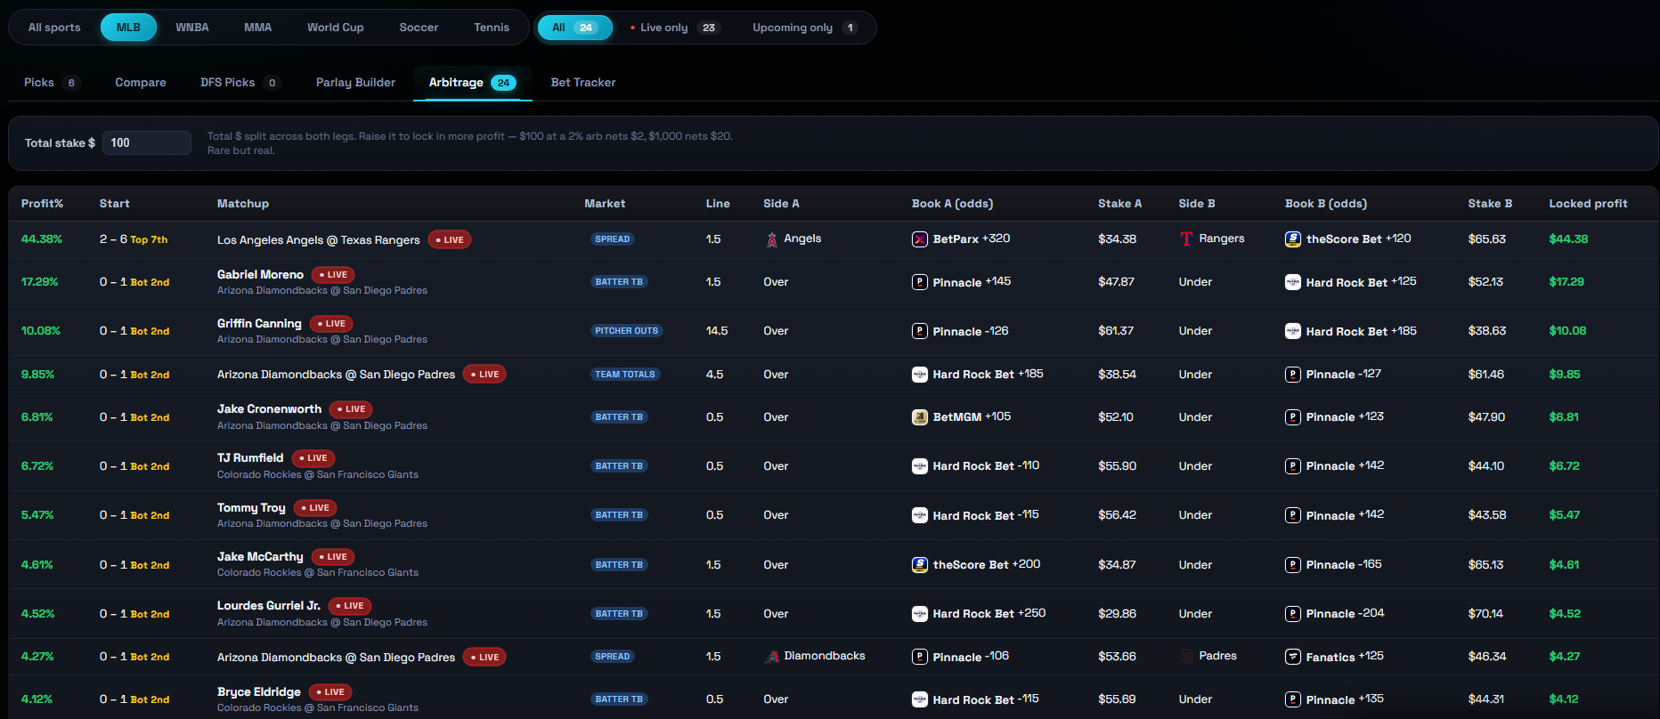Click Hard Rock Bet logo in Lourdes Gurriel Jr. row
Image resolution: width=1660 pixels, height=719 pixels.
(x=920, y=614)
